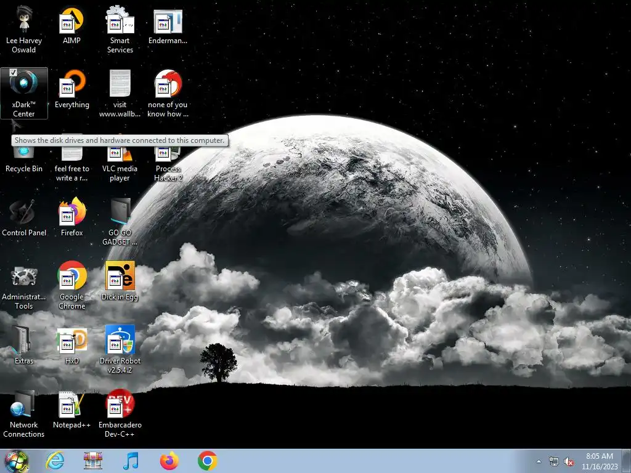Open the Control Panel desktop icon
This screenshot has width=631, height=473.
[x=24, y=217]
